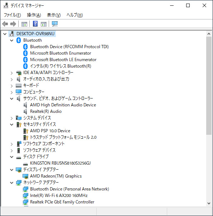Open the ファイル(F) menu
Image resolution: width=213 pixels, height=216 pixels.
tap(13, 15)
